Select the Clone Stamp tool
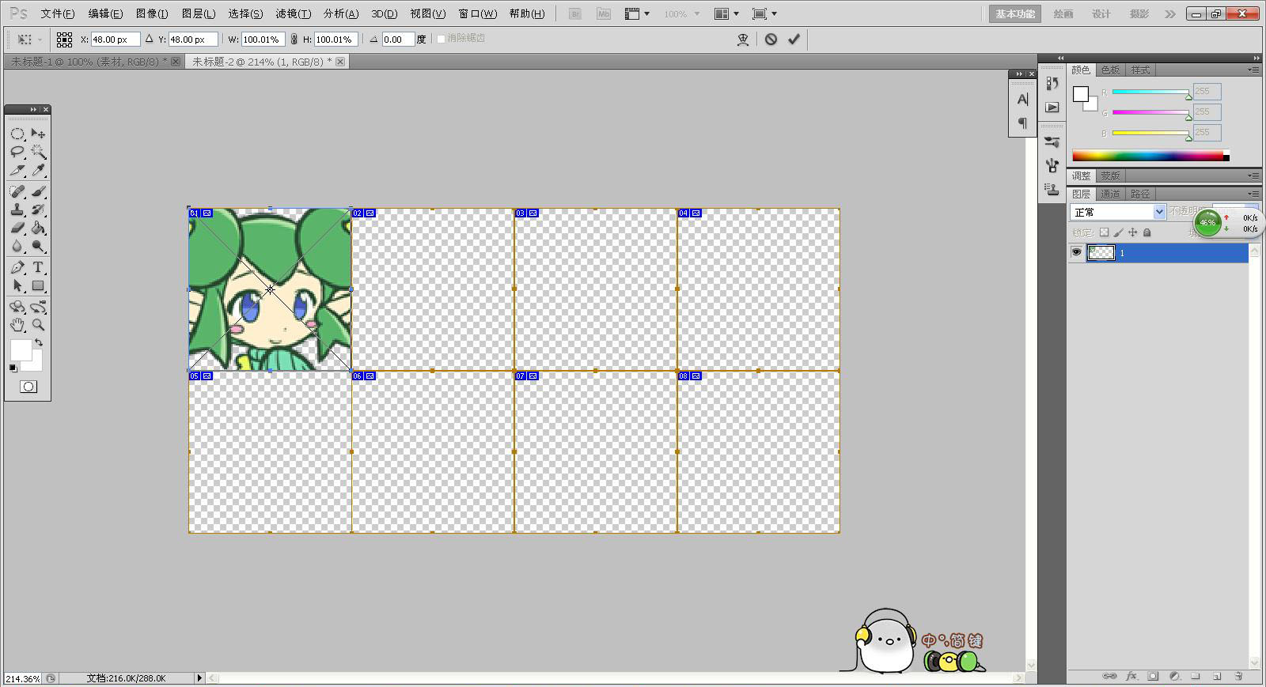This screenshot has width=1266, height=687. pyautogui.click(x=17, y=210)
